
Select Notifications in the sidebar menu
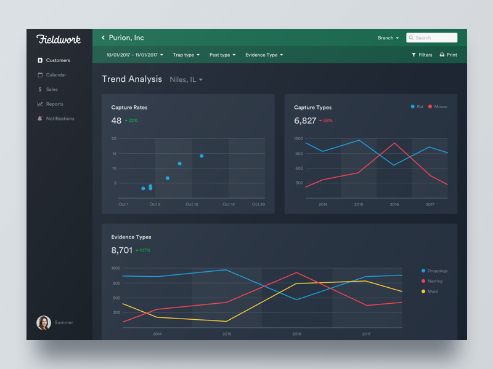coord(60,118)
